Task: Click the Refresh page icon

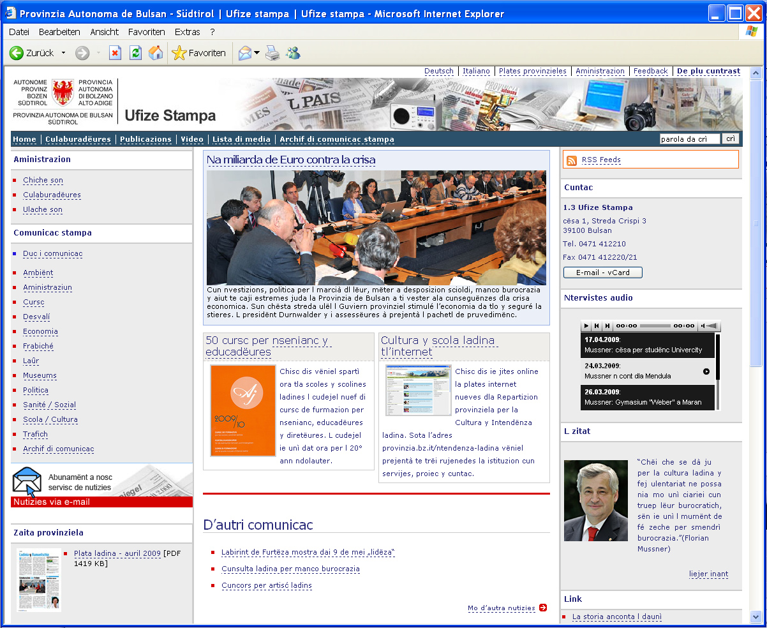Action: click(135, 54)
